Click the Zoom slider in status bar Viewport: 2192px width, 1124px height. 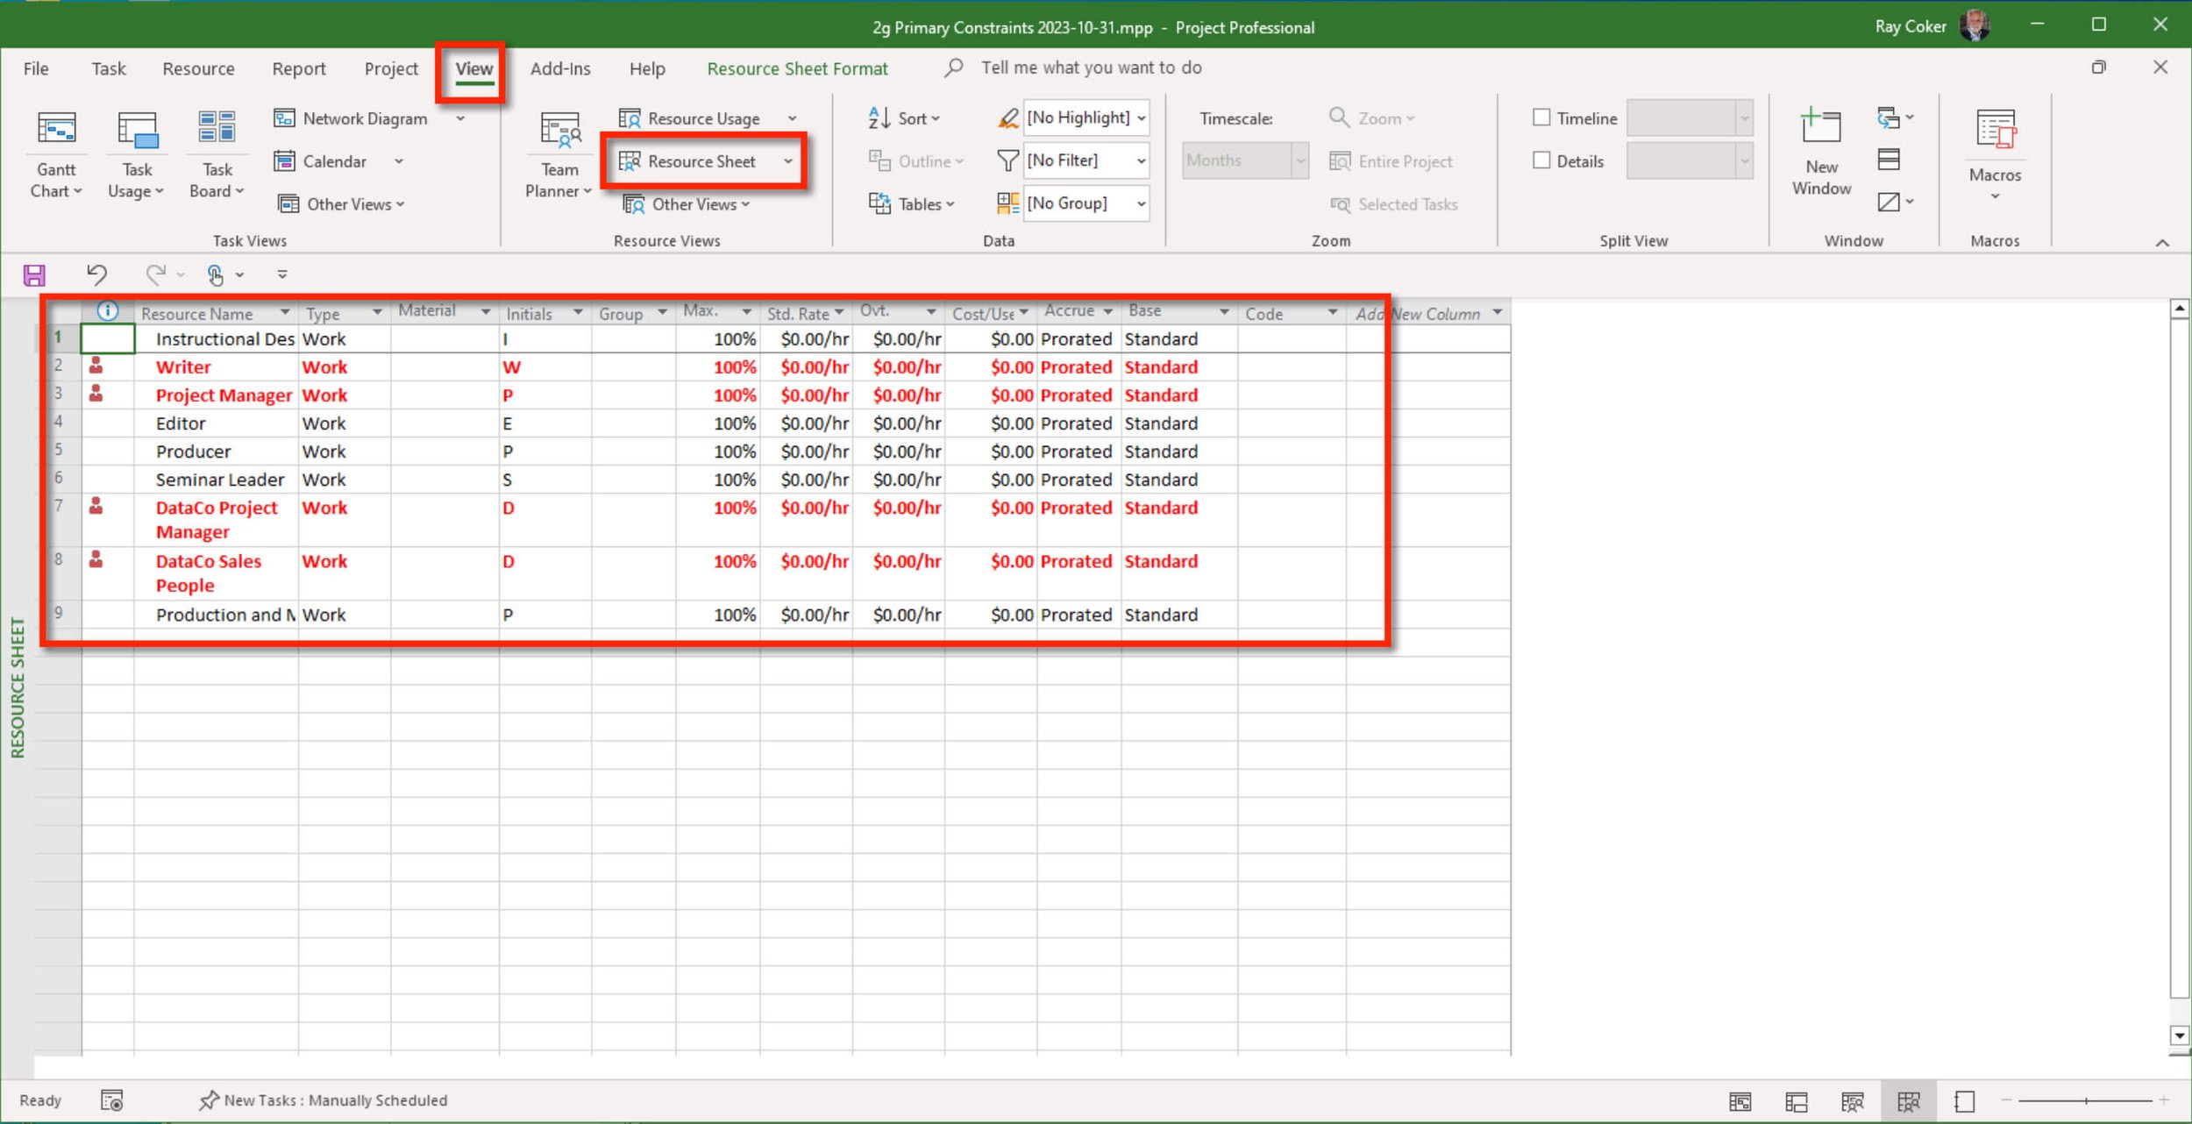coord(2086,1100)
